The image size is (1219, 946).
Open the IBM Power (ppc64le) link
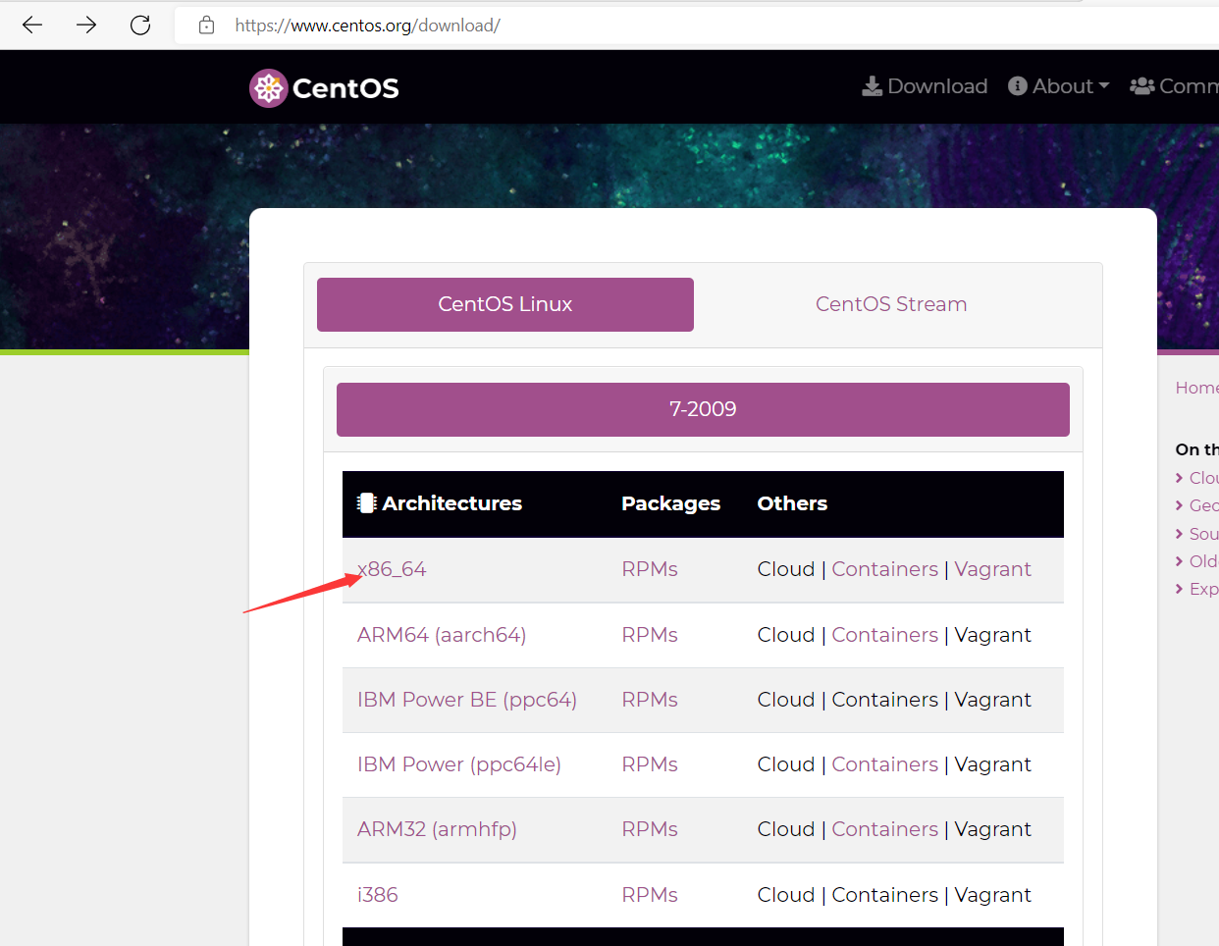(459, 764)
